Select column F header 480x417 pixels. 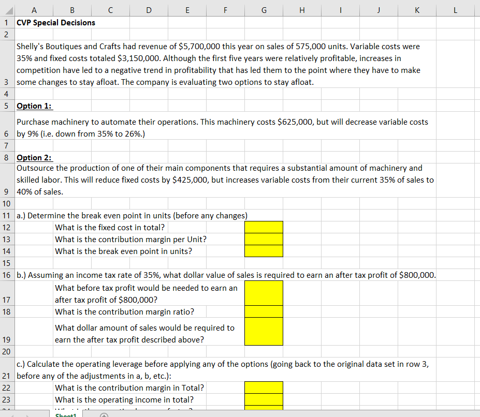coord(225,10)
